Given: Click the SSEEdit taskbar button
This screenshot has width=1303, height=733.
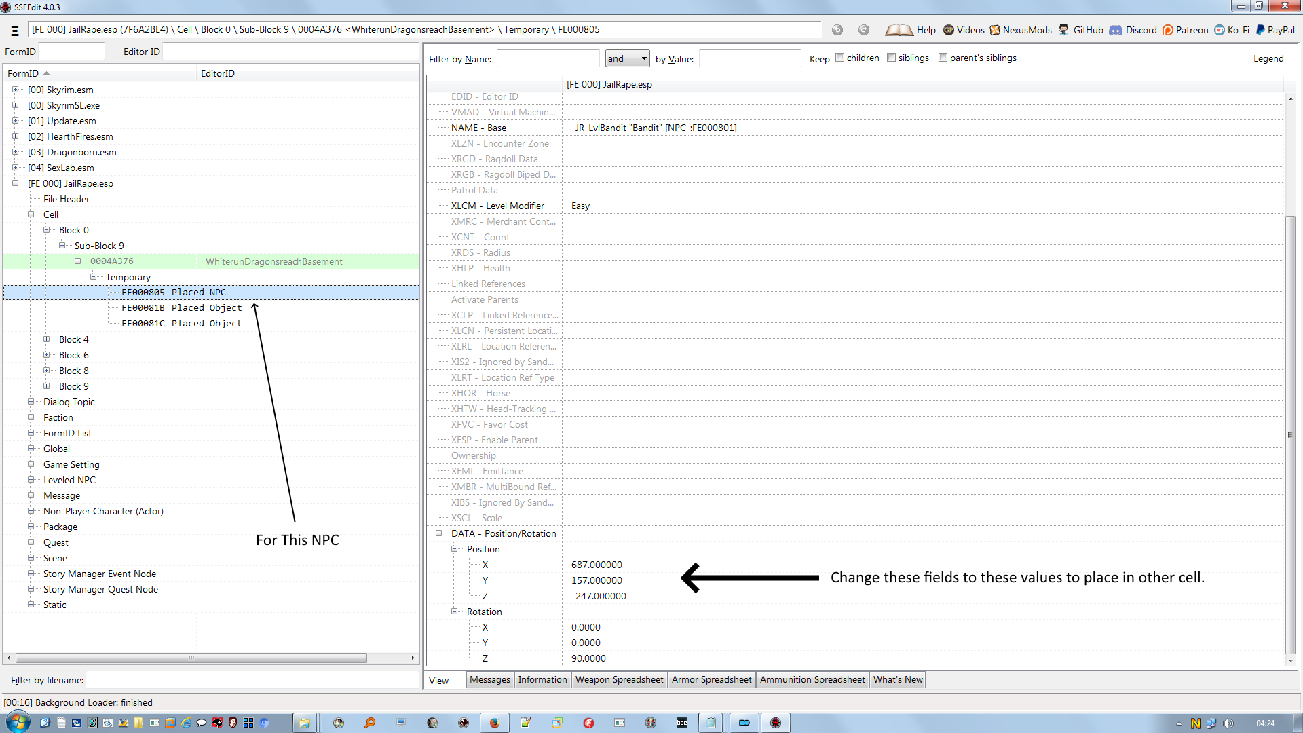Looking at the screenshot, I should pyautogui.click(x=775, y=723).
